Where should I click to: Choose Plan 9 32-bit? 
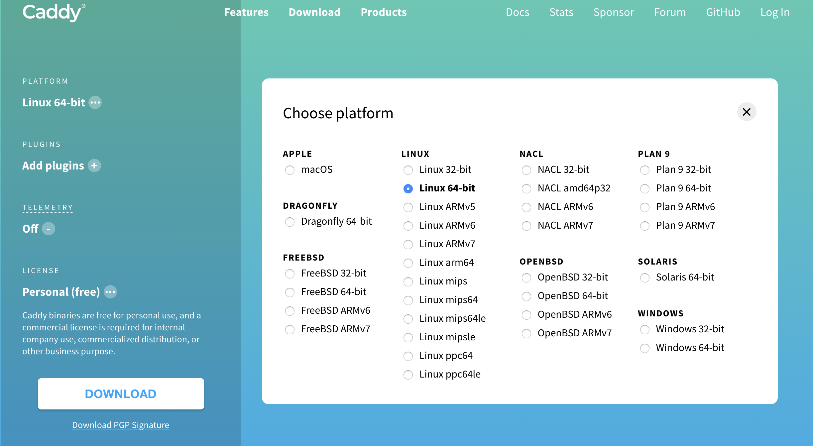click(645, 170)
